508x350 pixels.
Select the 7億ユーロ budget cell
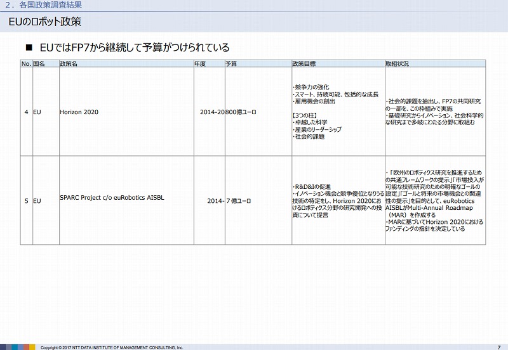pos(238,200)
